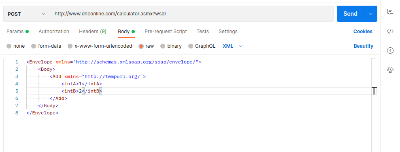The height and width of the screenshot is (152, 400).
Task: Open the XML format dropdown
Action: (232, 46)
